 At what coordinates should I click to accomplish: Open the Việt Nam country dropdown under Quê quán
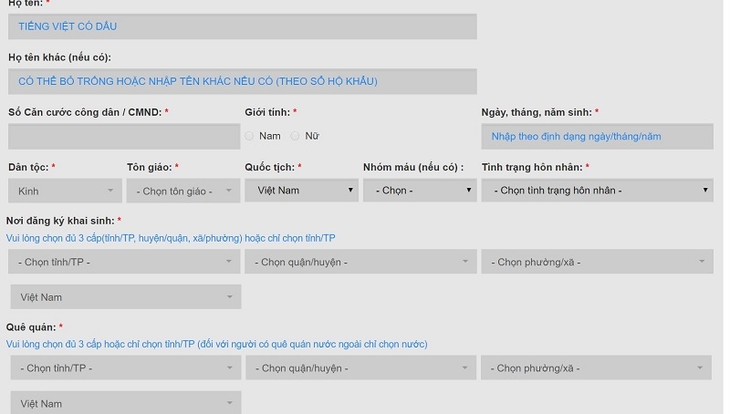click(x=126, y=403)
